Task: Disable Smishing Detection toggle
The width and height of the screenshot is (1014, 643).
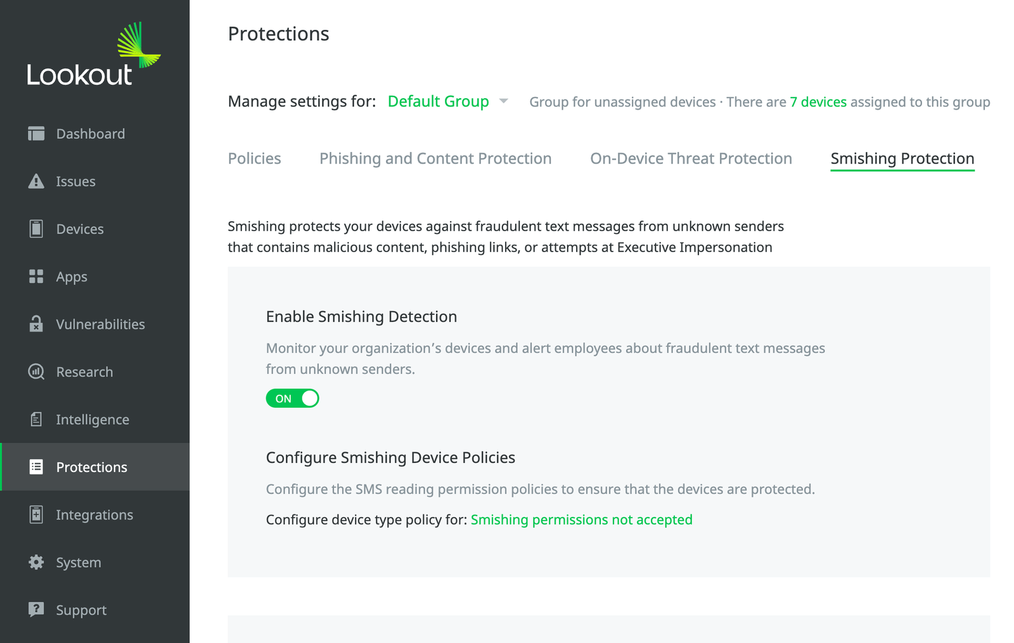Action: (292, 398)
